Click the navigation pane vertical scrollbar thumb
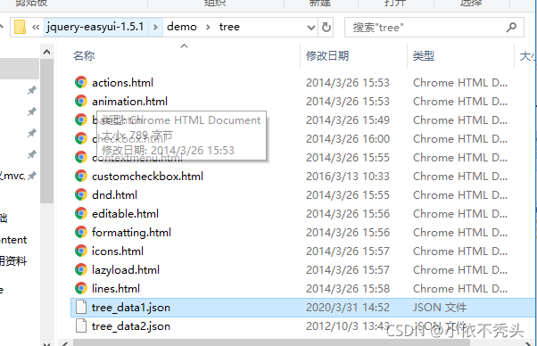The width and height of the screenshot is (537, 346). click(x=47, y=131)
